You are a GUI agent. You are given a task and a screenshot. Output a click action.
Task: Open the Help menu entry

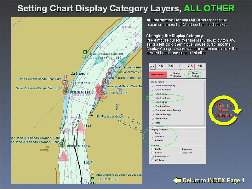(x=157, y=123)
